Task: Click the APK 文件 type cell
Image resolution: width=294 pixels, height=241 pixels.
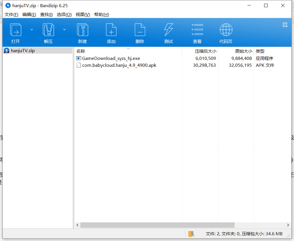Action: [x=265, y=65]
